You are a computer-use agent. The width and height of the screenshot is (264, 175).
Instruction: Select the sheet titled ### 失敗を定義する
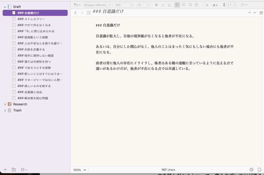[29, 49]
